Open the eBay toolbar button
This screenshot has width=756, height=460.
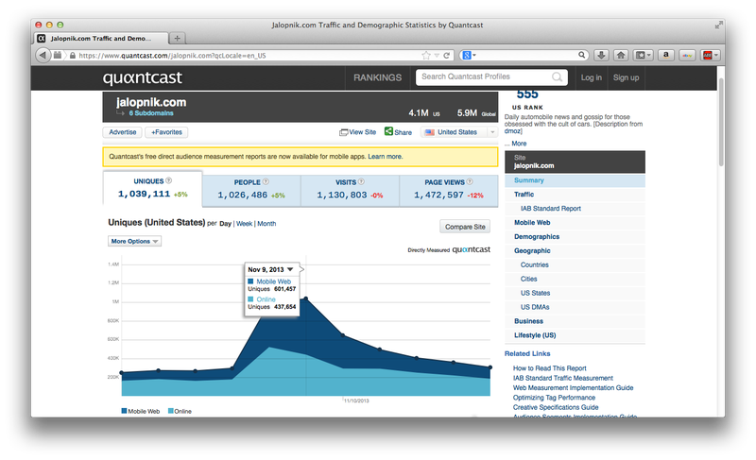(x=687, y=56)
